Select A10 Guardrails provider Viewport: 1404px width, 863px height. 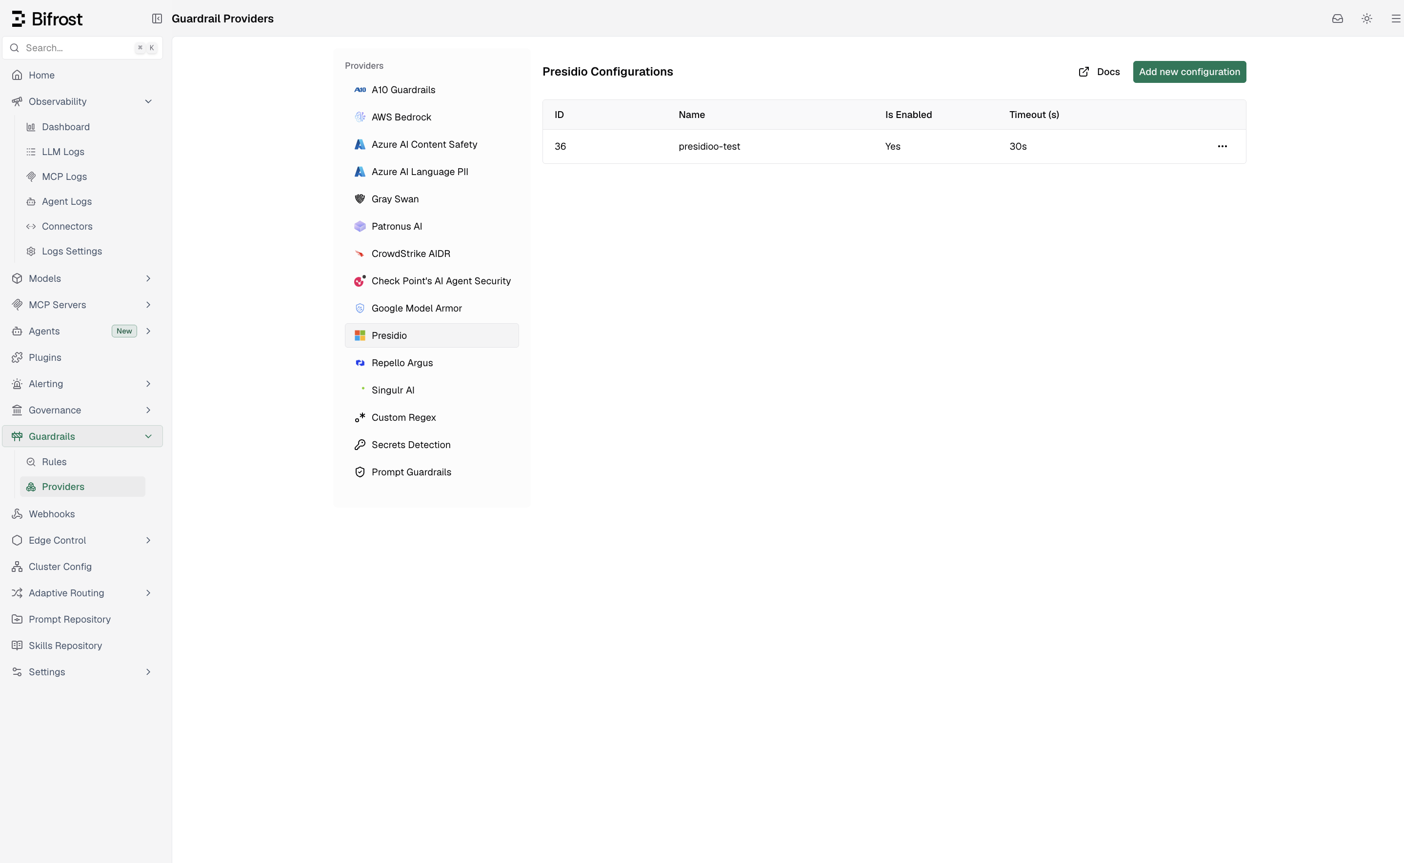pos(432,90)
